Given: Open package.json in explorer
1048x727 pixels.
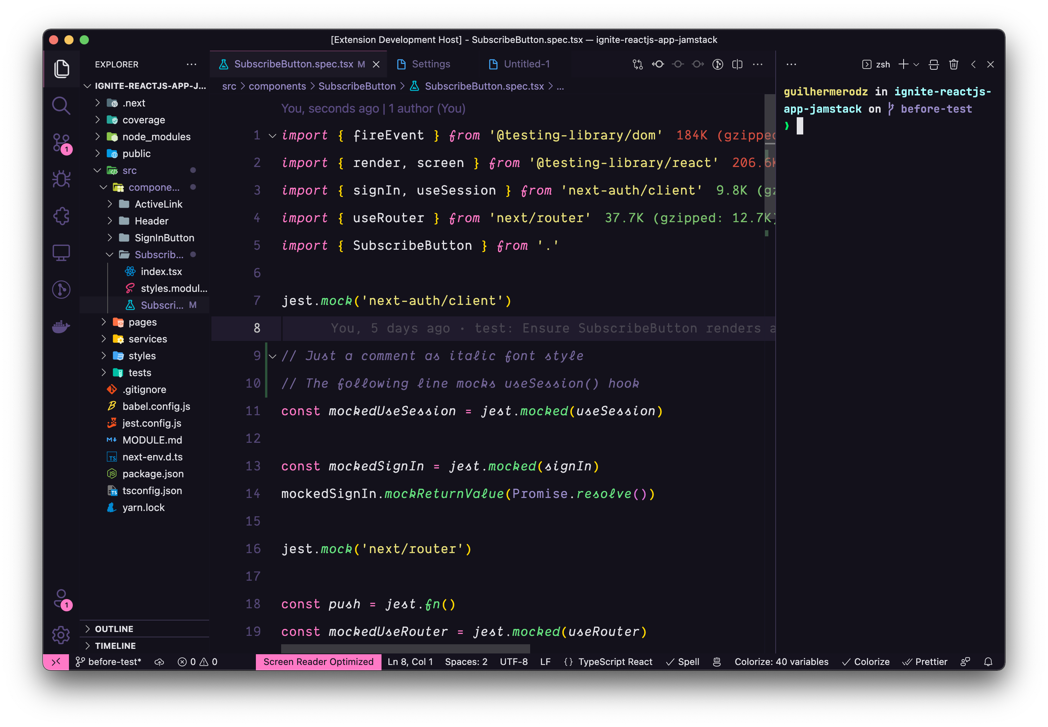Looking at the screenshot, I should pos(145,474).
